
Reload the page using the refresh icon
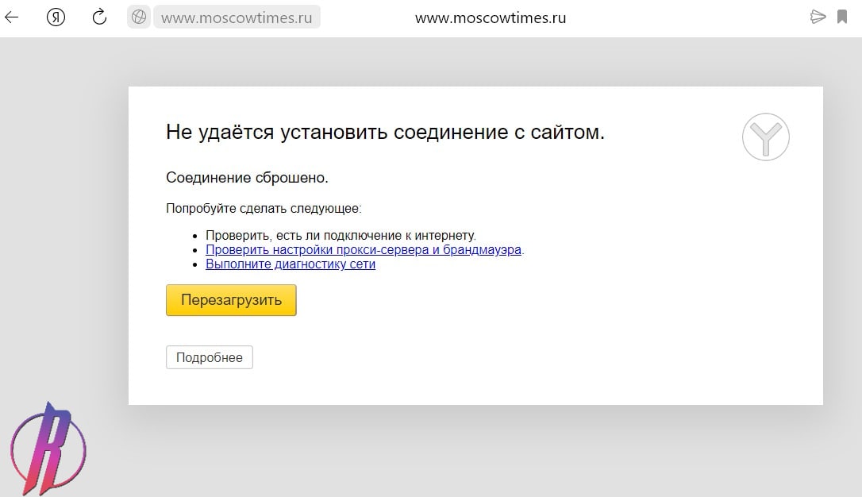click(x=99, y=17)
